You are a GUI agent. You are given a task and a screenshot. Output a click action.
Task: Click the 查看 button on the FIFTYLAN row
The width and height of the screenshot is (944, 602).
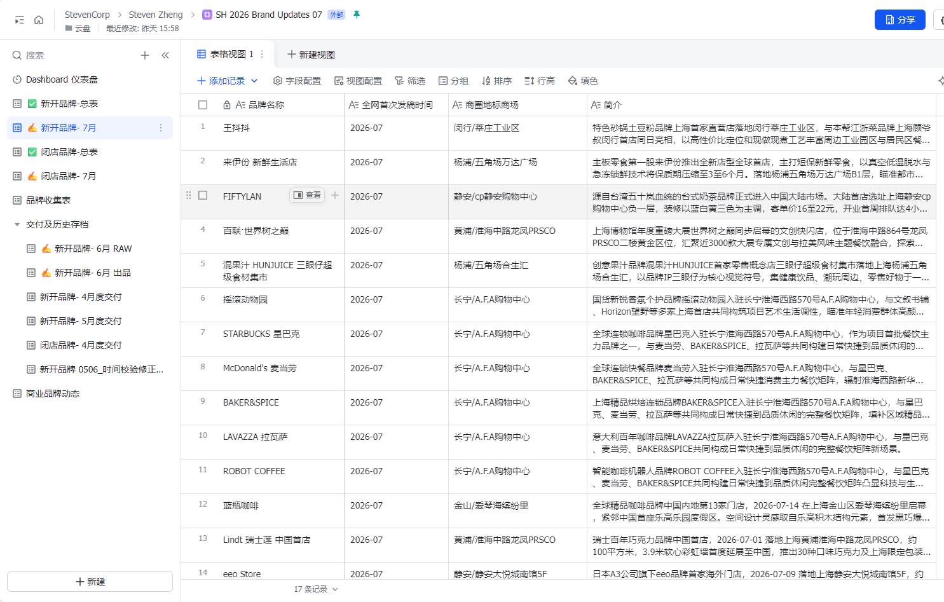307,195
